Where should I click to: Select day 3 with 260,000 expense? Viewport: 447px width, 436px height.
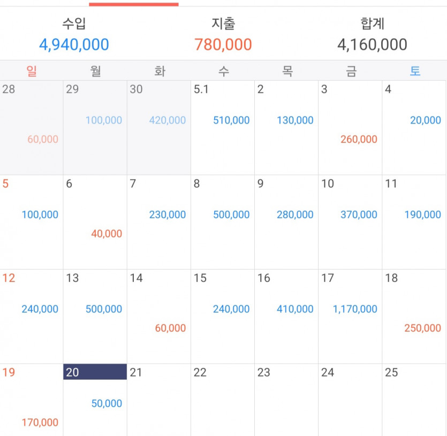pos(350,128)
